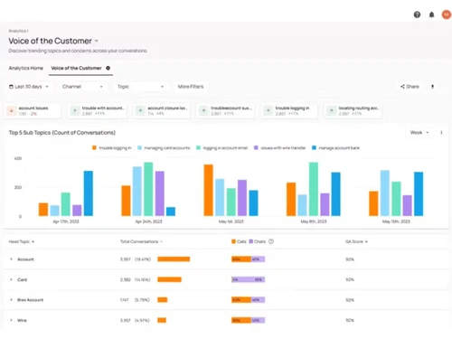
Task: Open the Channel filter dropdown
Action: pyautogui.click(x=82, y=87)
